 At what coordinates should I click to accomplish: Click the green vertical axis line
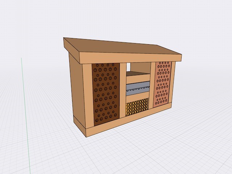pyautogui.click(x=24, y=109)
